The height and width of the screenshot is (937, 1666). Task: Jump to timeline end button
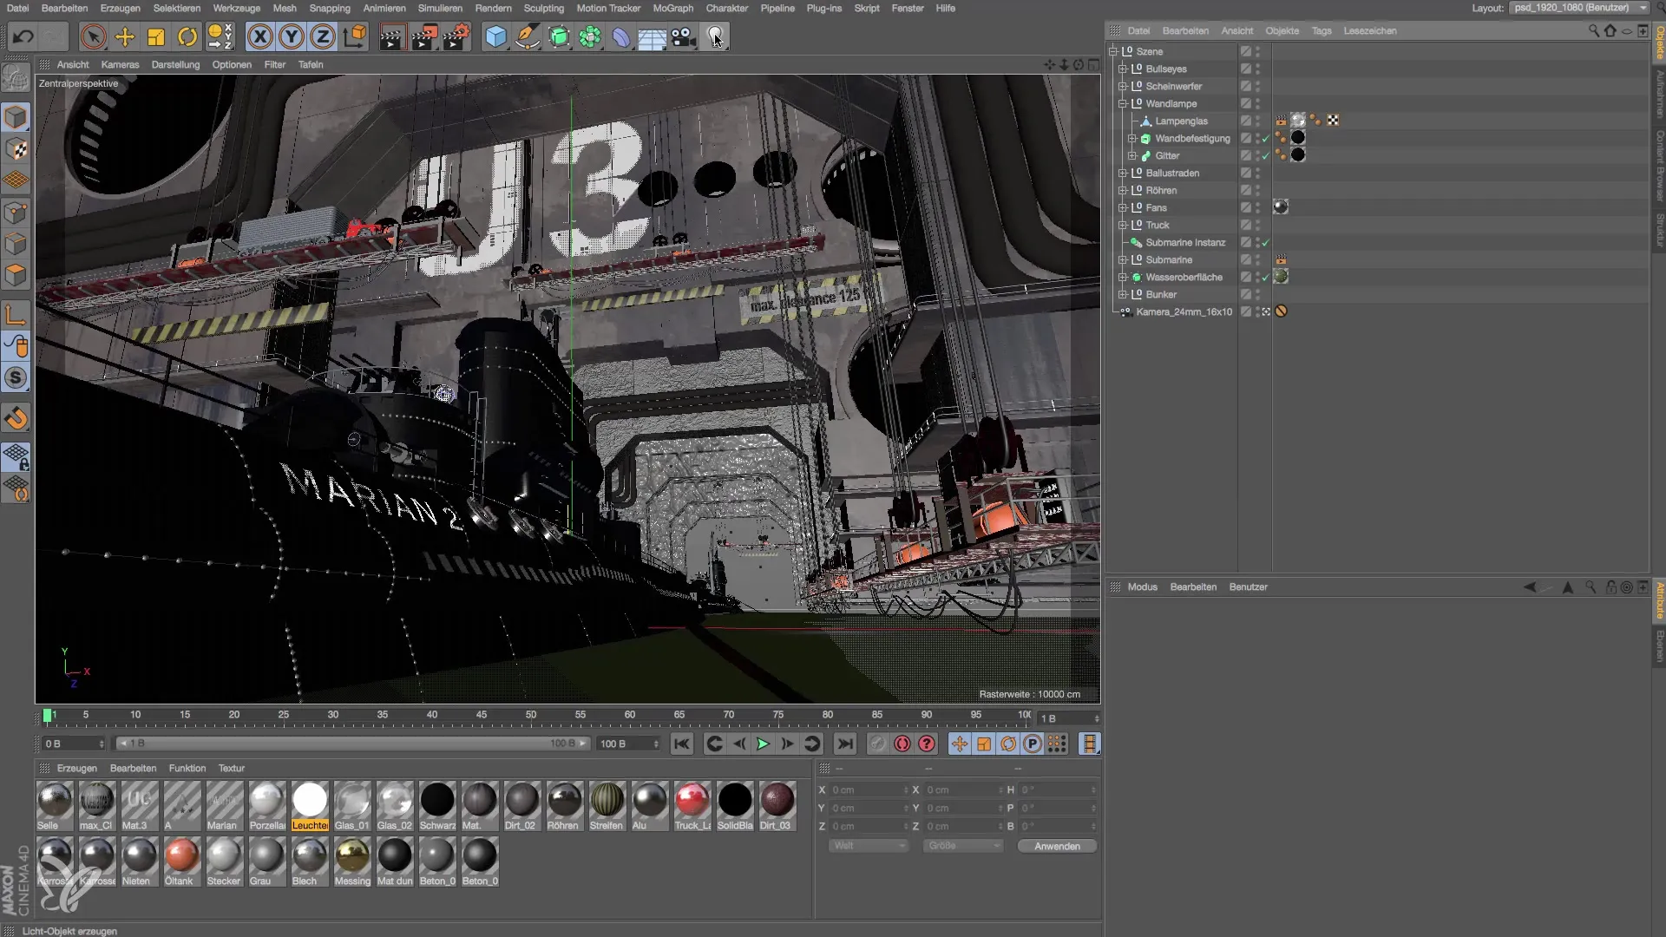point(844,744)
